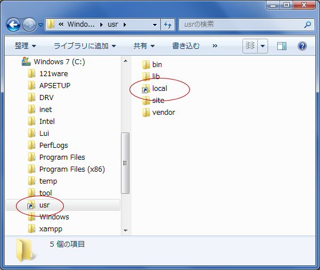This screenshot has width=320, height=270.
Task: Select the xampp folder in tree
Action: tap(51, 229)
